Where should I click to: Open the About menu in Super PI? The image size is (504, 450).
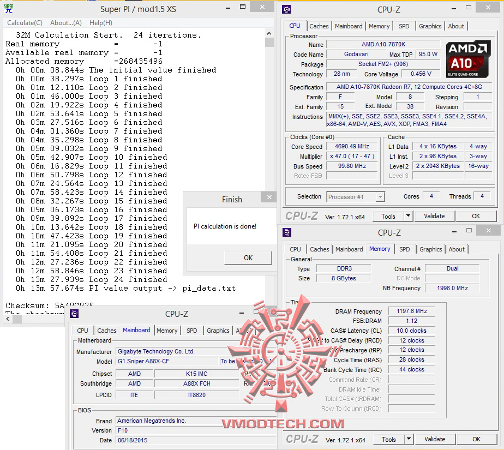coord(66,23)
